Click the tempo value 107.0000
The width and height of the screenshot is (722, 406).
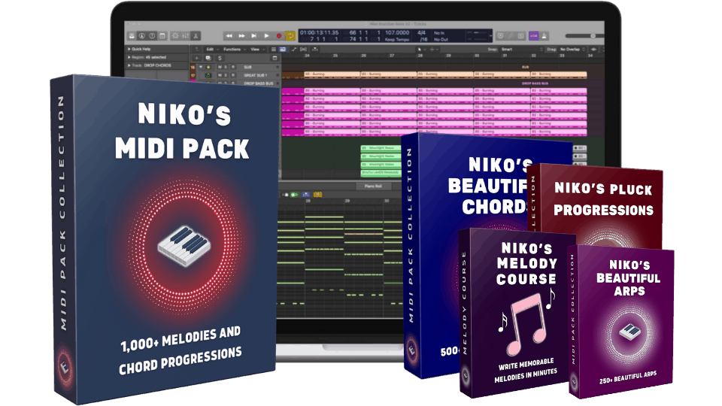point(397,32)
